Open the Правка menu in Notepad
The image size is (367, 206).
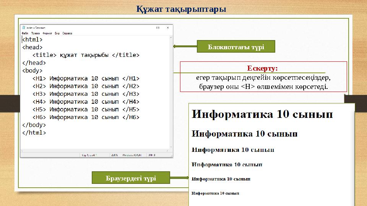coord(35,33)
